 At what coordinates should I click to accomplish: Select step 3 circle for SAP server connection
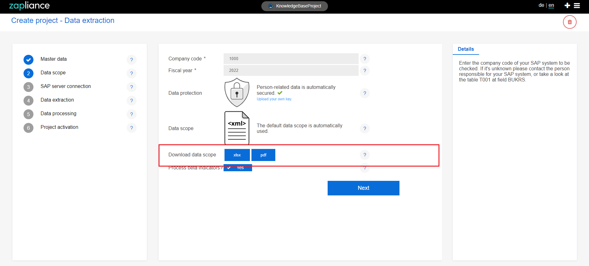(x=28, y=87)
